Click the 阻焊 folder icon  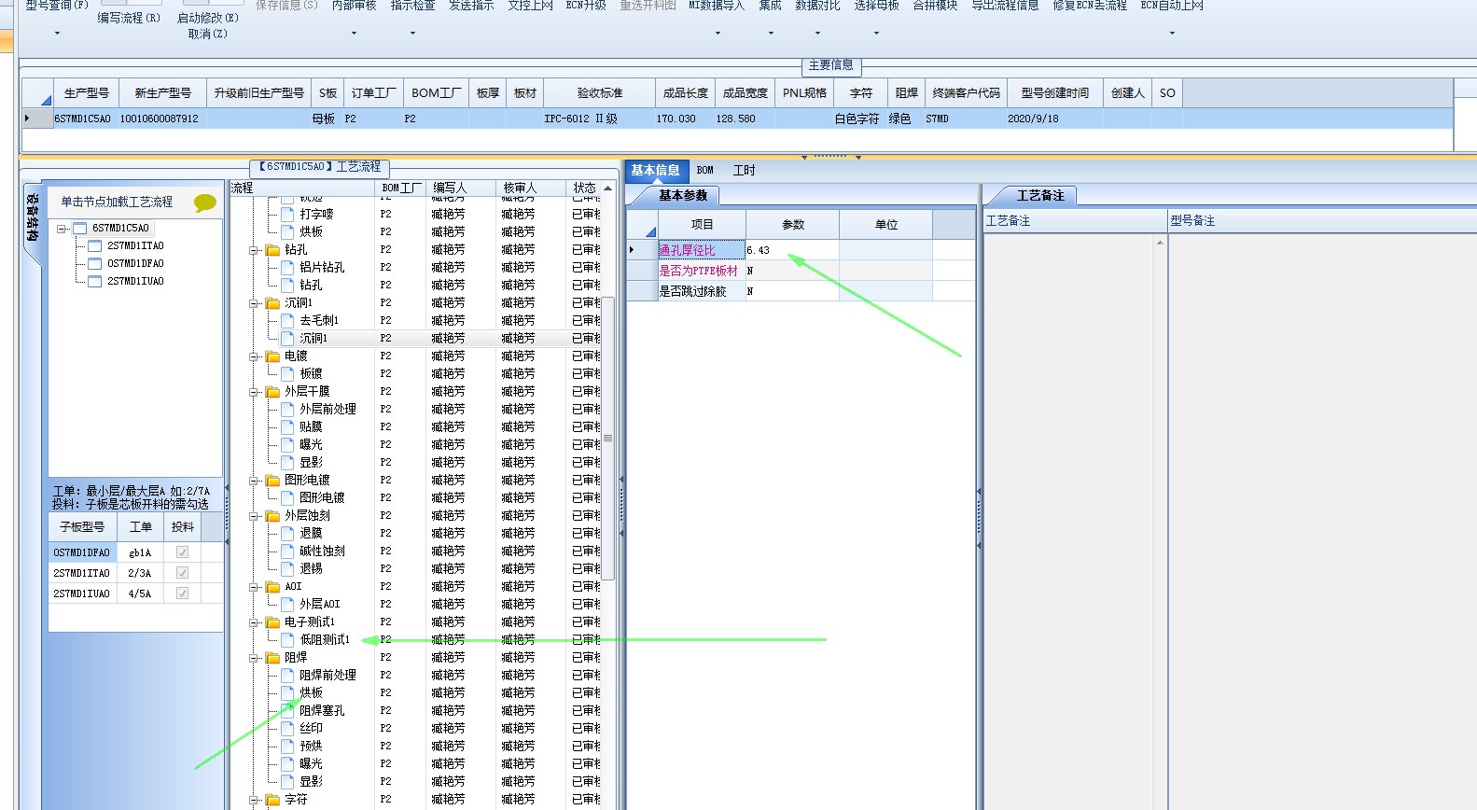click(272, 658)
